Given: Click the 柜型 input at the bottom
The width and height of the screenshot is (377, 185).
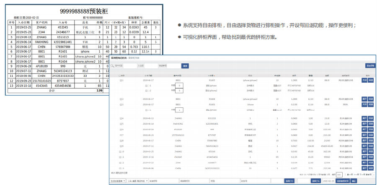Looking at the screenshot, I should pyautogui.click(x=225, y=181).
